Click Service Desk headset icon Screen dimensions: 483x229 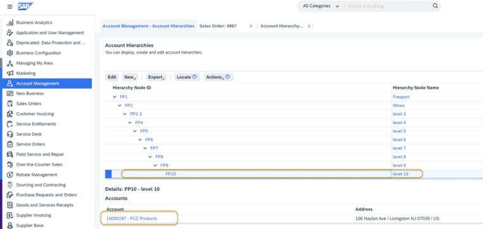click(x=10, y=134)
